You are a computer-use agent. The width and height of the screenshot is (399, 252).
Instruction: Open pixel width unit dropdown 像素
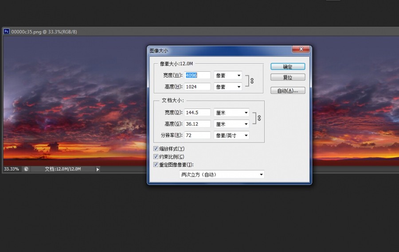(x=228, y=75)
